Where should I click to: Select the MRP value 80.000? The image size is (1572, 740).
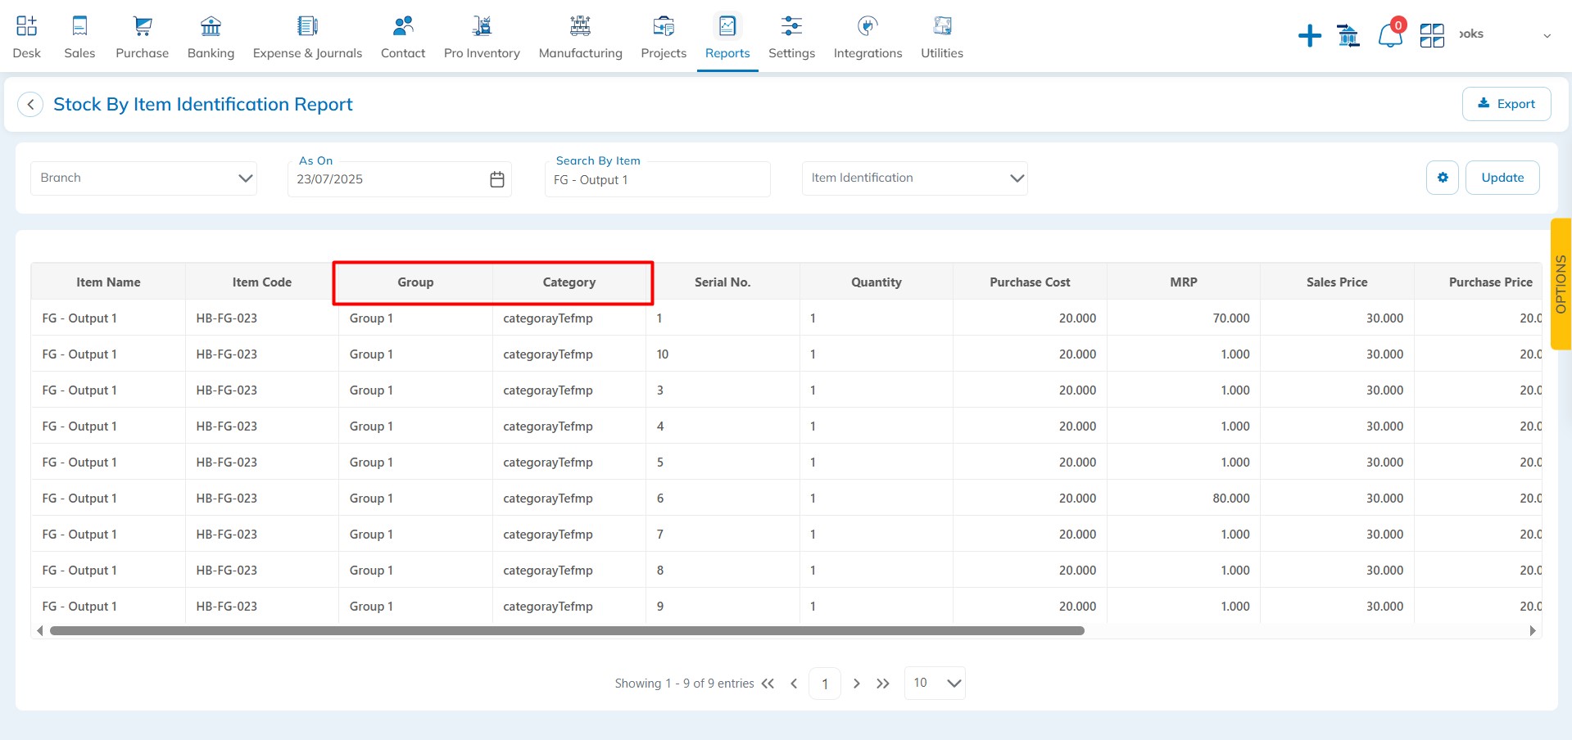pyautogui.click(x=1231, y=499)
